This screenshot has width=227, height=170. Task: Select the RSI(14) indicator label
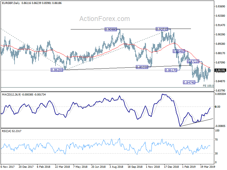point(6,131)
